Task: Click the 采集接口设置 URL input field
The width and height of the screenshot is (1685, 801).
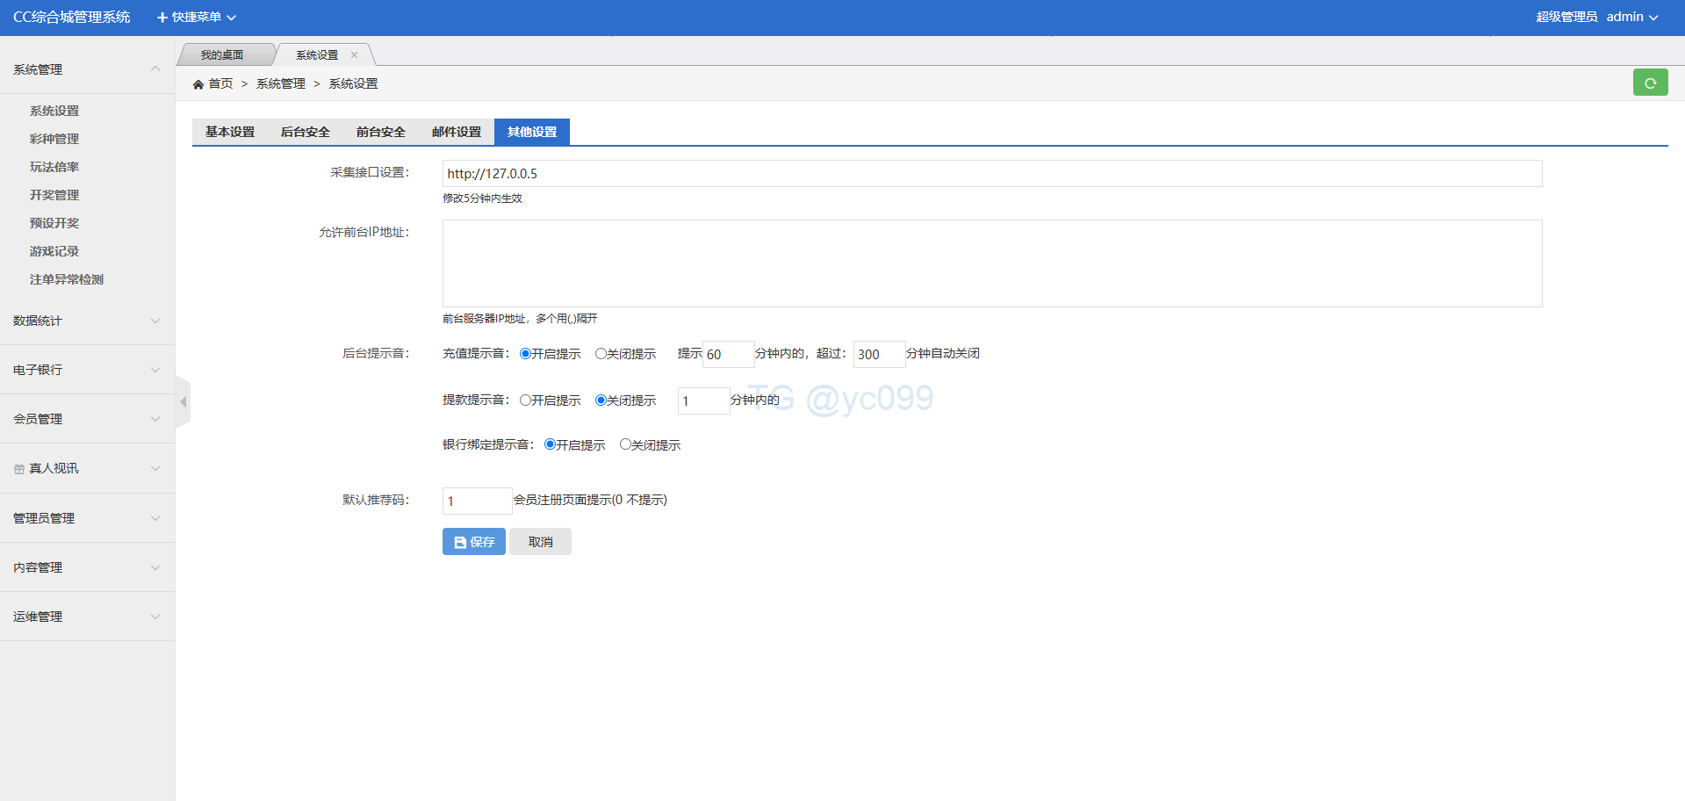Action: 991,174
